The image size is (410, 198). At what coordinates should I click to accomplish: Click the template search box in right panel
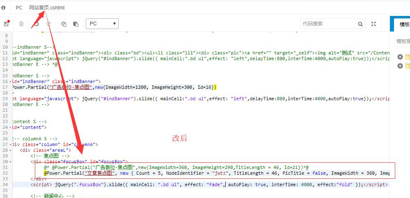(x=402, y=41)
